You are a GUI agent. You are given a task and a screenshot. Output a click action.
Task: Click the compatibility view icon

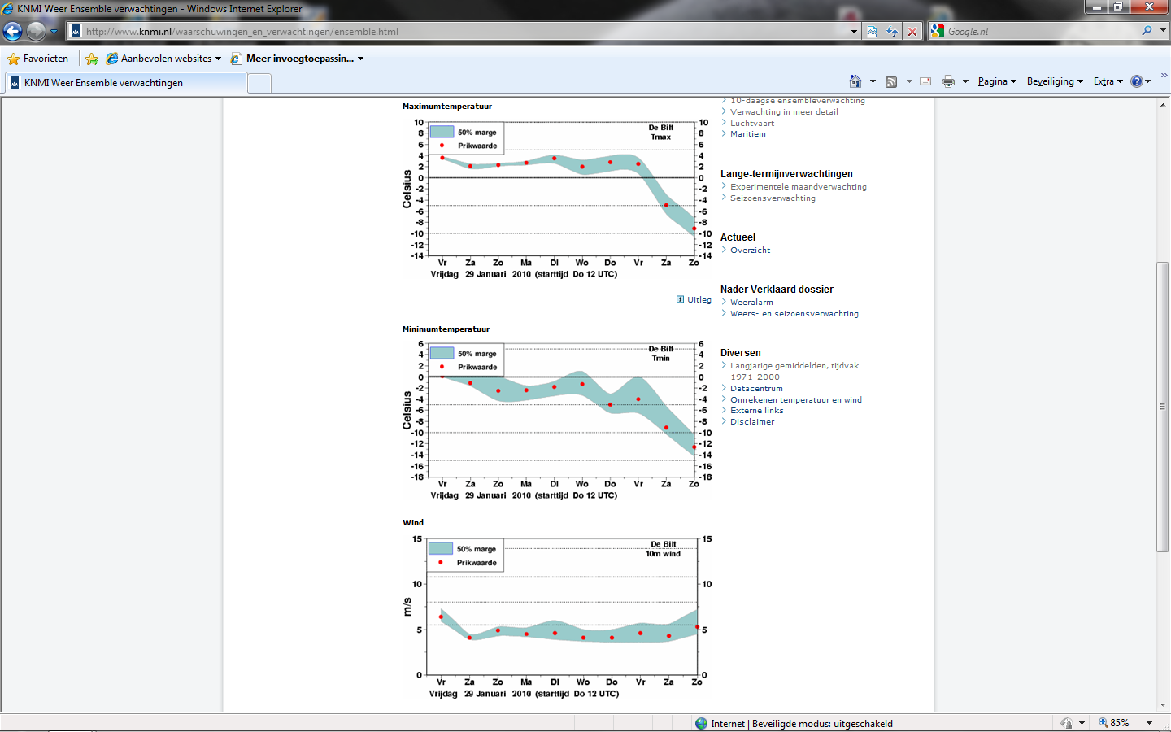[x=872, y=32]
